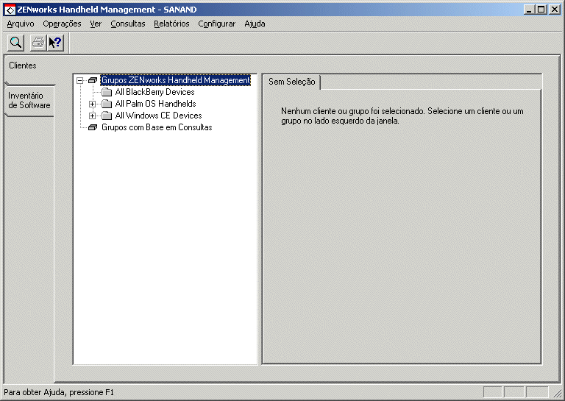565x401 pixels.
Task: Click the Grupos ZENworks Handheld Management group icon
Action: pyautogui.click(x=93, y=80)
